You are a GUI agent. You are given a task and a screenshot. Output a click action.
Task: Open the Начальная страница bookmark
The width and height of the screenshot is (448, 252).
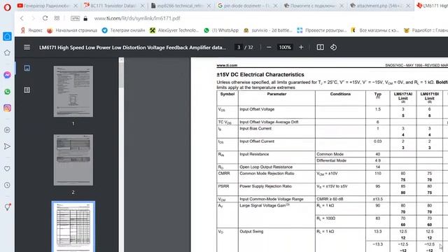[72, 30]
